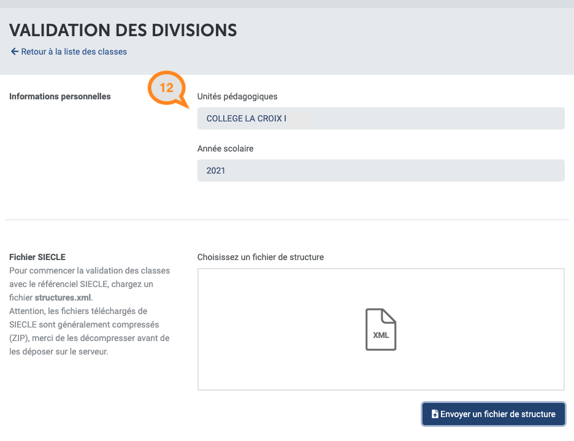Image resolution: width=574 pixels, height=441 pixels.
Task: Click the XML file icon
Action: point(381,329)
